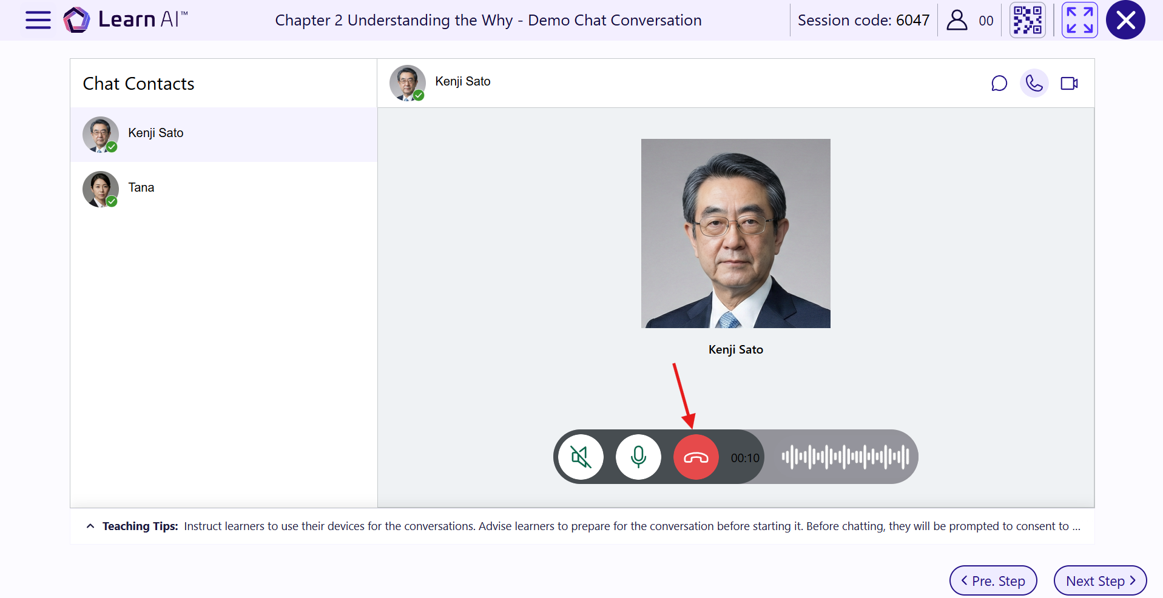Screen dimensions: 1163x598
Task: Close the session with X button
Action: 1125,20
